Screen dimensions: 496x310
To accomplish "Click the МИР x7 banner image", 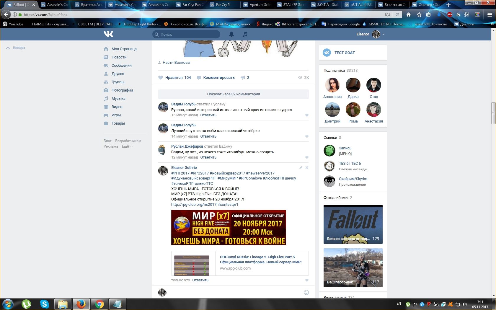I will coord(229,228).
